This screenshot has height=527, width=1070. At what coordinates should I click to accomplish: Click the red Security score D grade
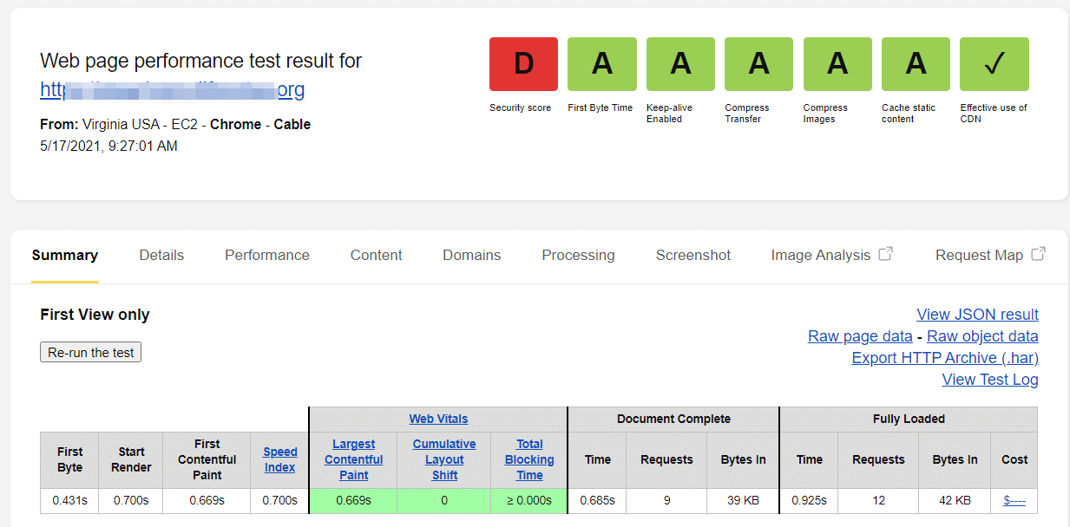523,64
